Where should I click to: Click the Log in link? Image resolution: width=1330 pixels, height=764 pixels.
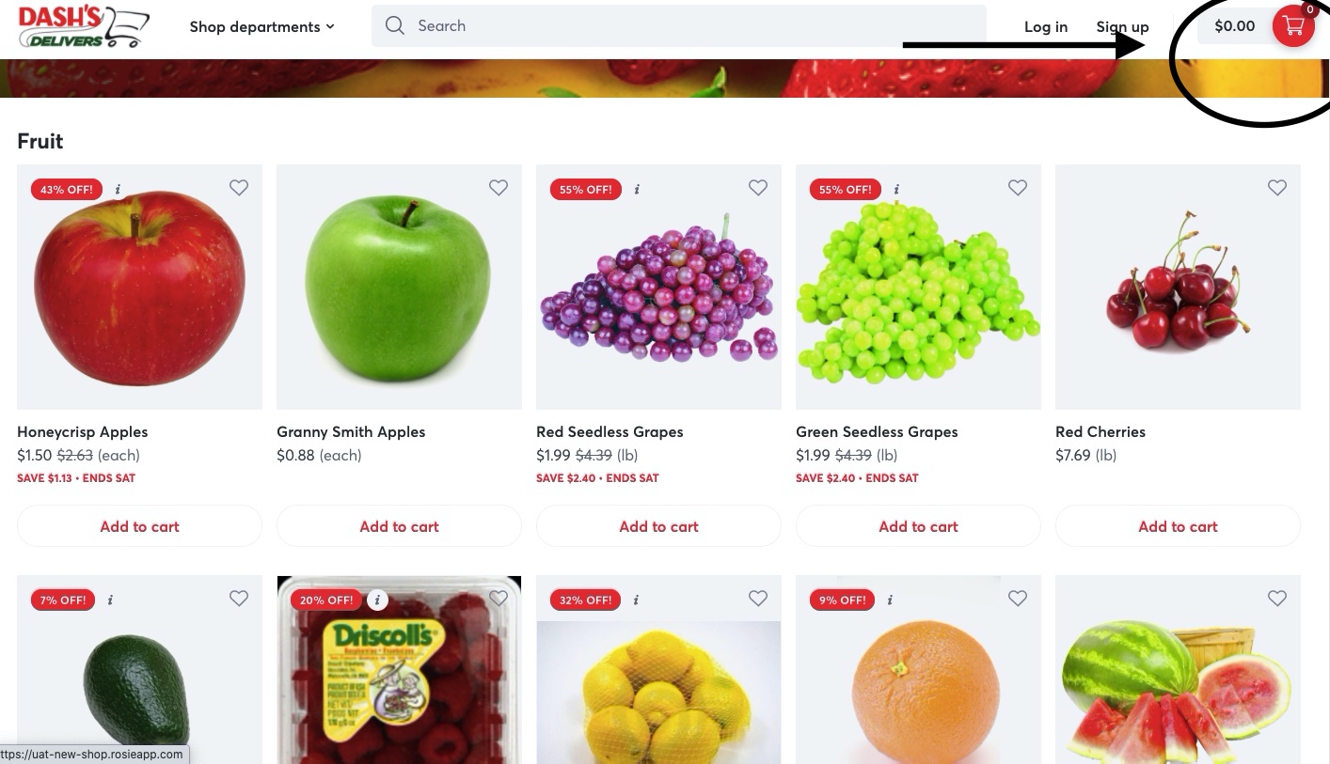click(1046, 26)
